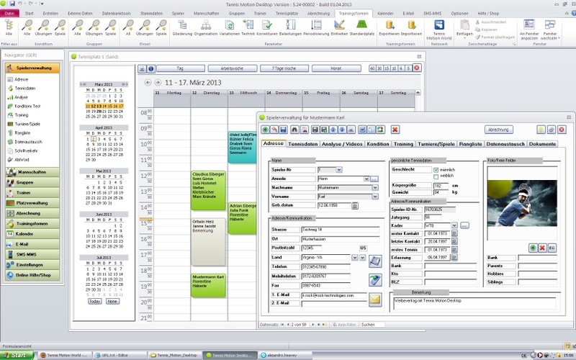This screenshot has width=576, height=360.
Task: Click the Abrechnung button in player window
Action: [x=498, y=130]
